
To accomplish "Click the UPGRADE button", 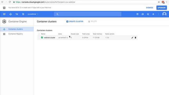I will click(x=162, y=8).
